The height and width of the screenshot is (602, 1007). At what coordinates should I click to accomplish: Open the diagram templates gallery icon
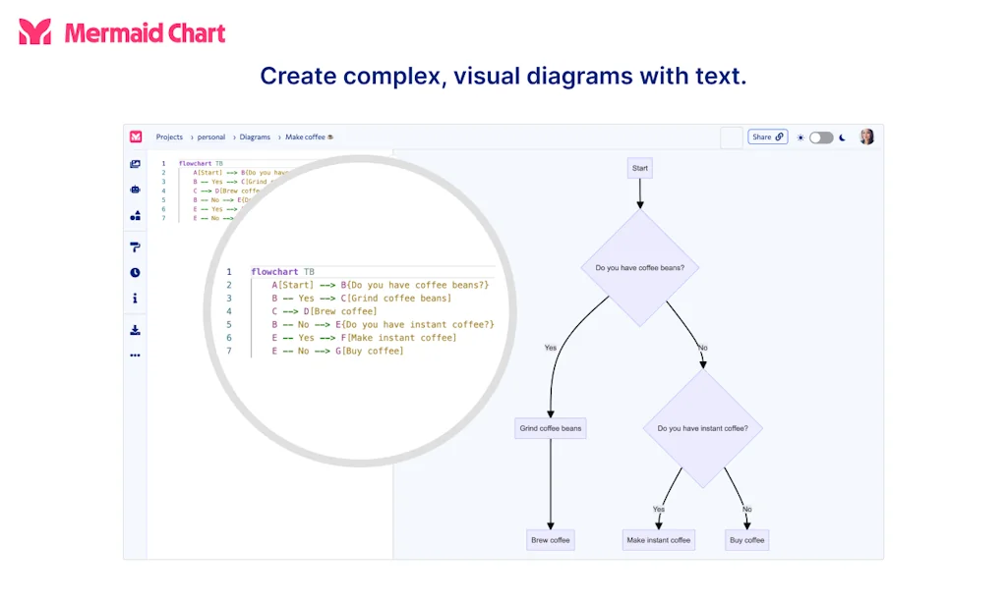(135, 164)
